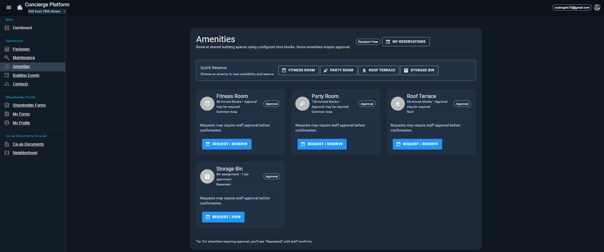The height and width of the screenshot is (252, 604).
Task: Open the user avatar at top right
Action: tap(597, 8)
